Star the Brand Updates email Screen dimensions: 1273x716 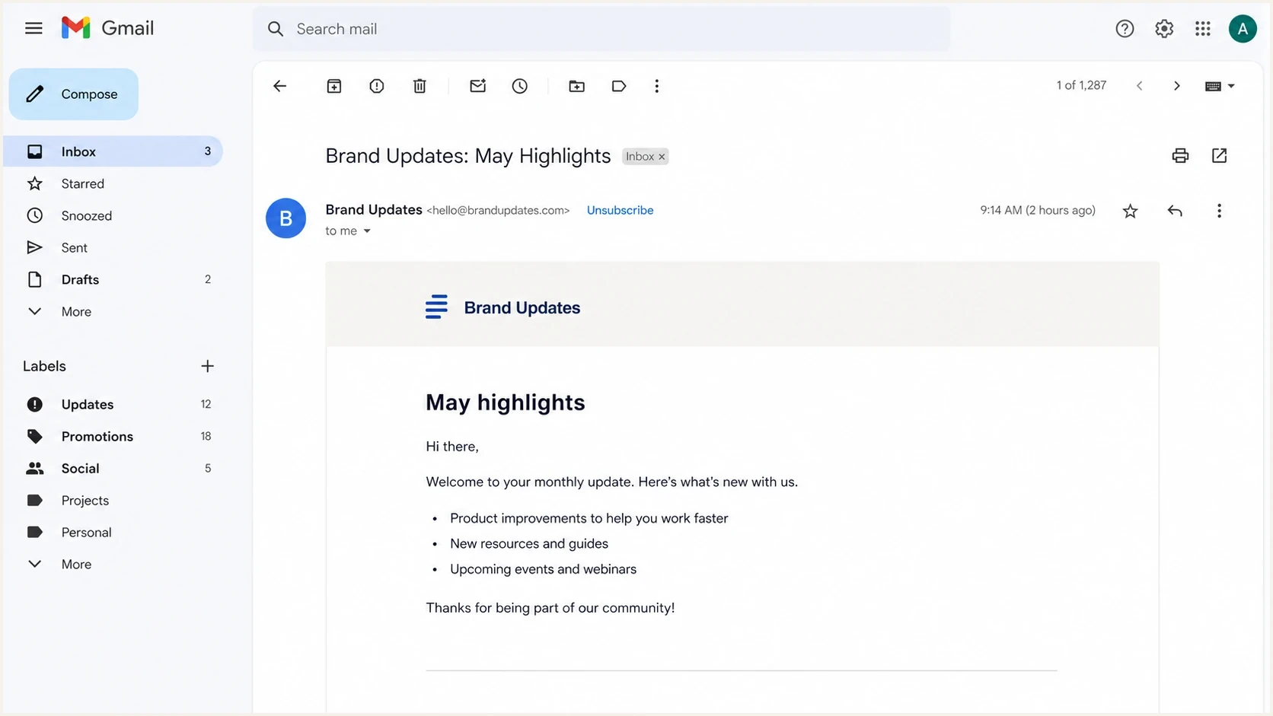(x=1131, y=211)
